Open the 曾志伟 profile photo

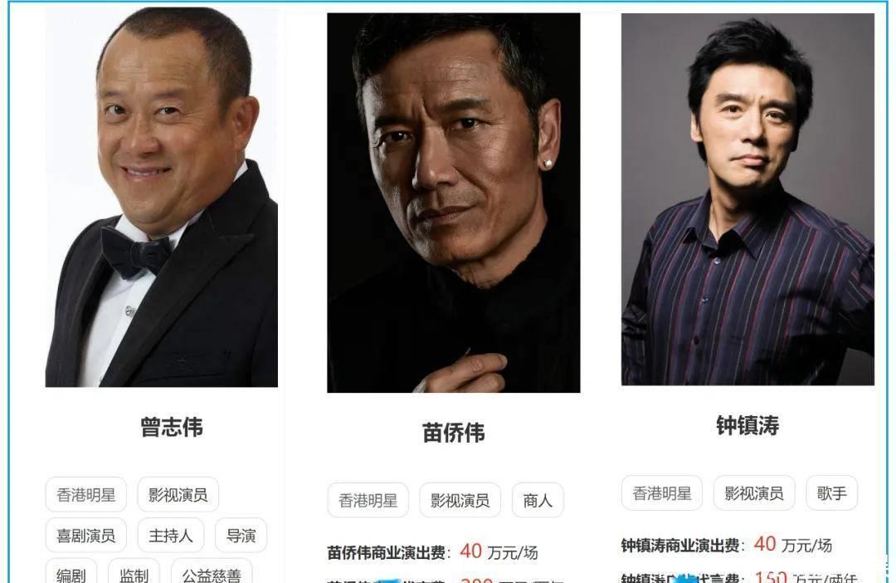click(x=161, y=197)
